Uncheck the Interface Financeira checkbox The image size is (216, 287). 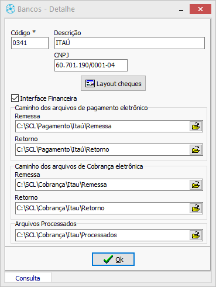(15, 98)
